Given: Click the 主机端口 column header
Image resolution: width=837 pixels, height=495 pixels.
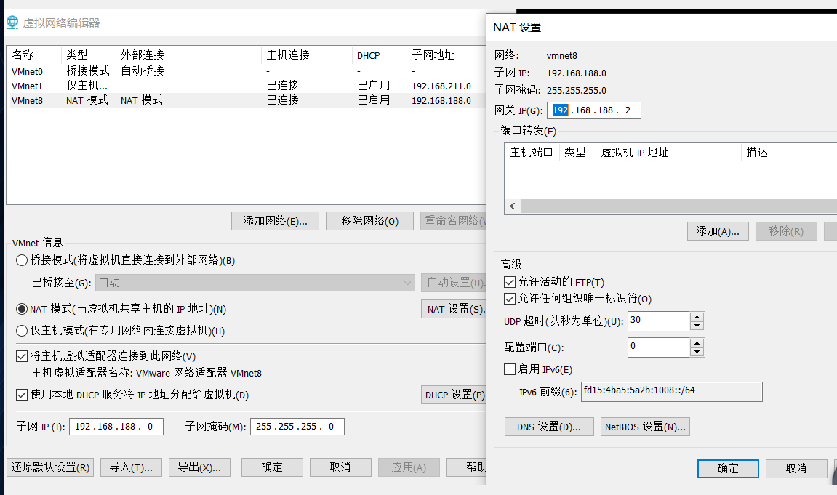Looking at the screenshot, I should pyautogui.click(x=532, y=153).
